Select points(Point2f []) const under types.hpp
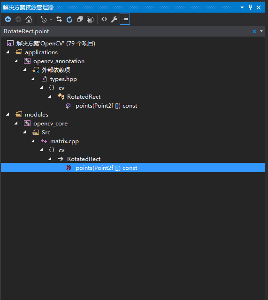Image resolution: width=268 pixels, height=300 pixels. [107, 106]
